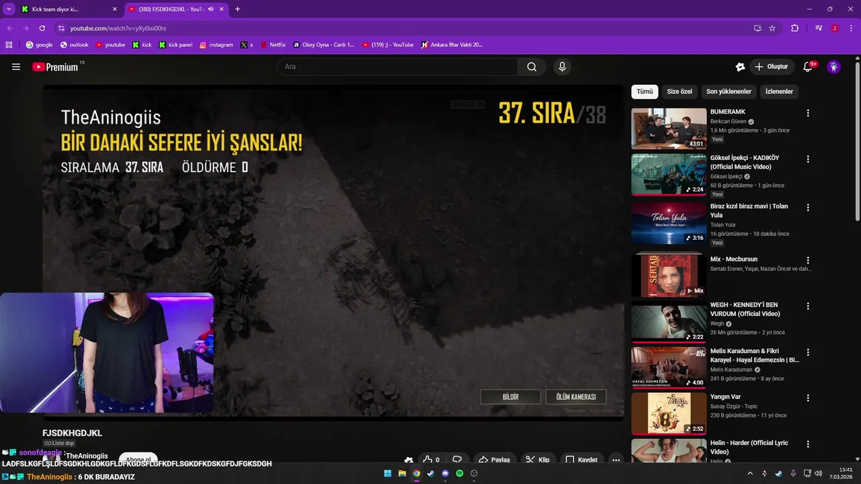Click the Abone ol subscribe button

(138, 458)
